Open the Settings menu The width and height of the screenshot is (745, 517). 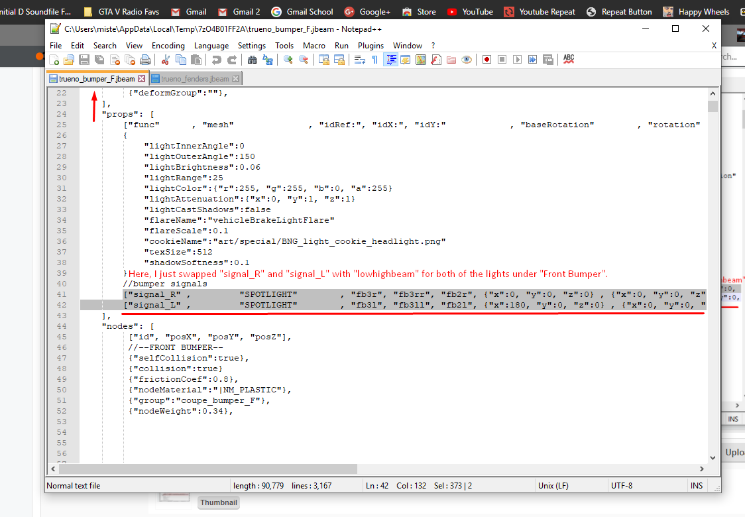(x=252, y=46)
